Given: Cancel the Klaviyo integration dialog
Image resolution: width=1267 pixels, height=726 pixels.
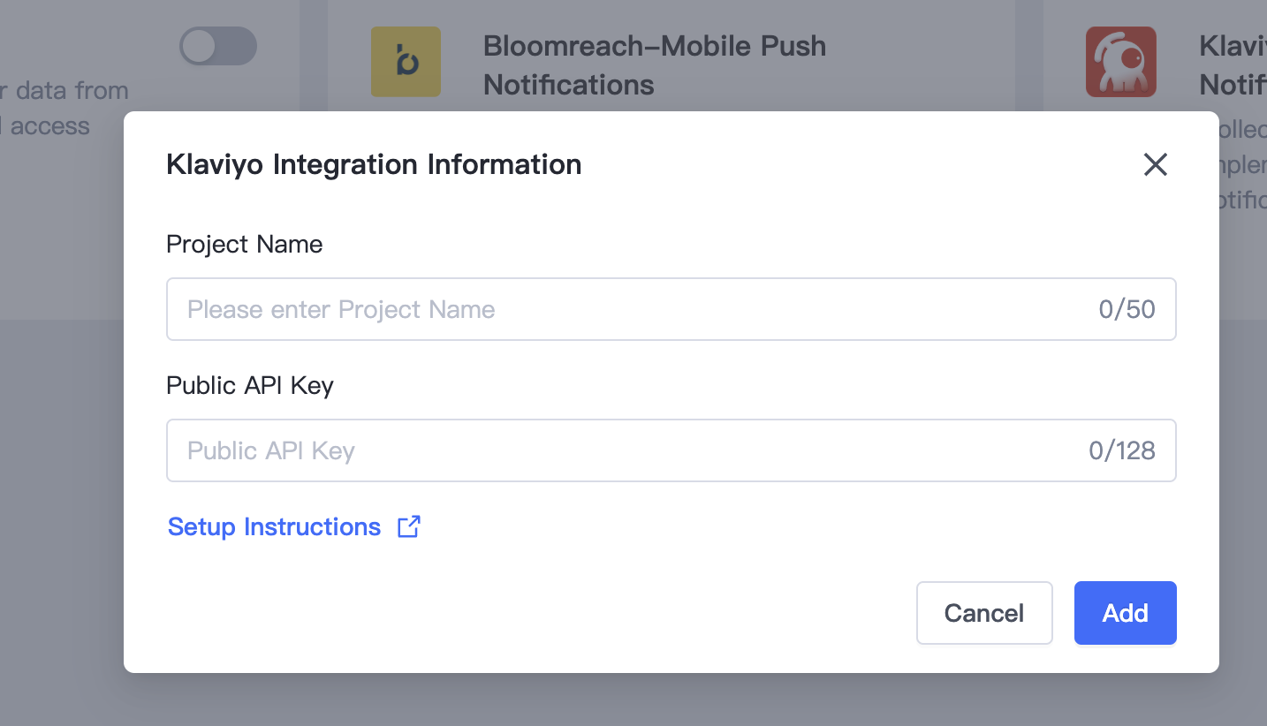Looking at the screenshot, I should (x=984, y=613).
